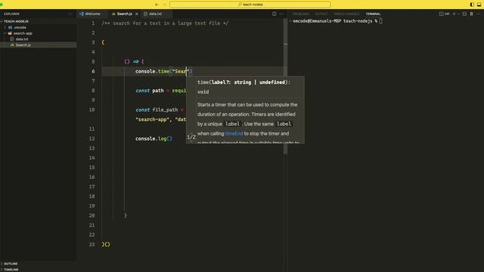The width and height of the screenshot is (484, 272).
Task: Click console.time call on line 6
Action: (163, 71)
